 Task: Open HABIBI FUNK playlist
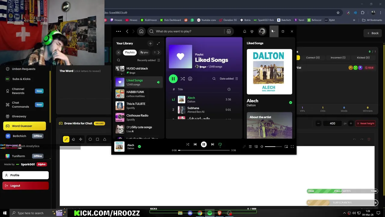pyautogui.click(x=138, y=94)
